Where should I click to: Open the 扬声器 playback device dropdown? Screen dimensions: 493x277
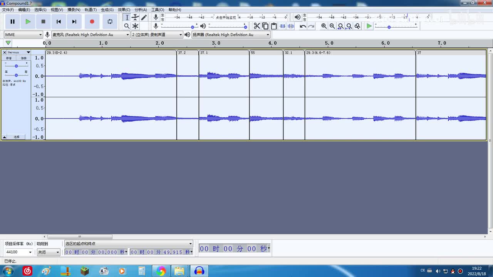pyautogui.click(x=231, y=35)
